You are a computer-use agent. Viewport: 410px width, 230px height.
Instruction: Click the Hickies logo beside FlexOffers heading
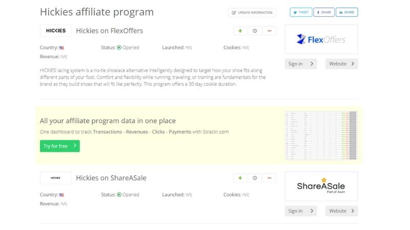(56, 31)
